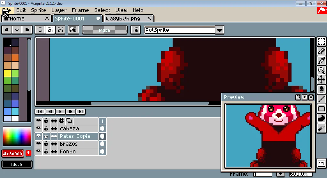The image size is (327, 178).
Task: Activate the Zoom magnifier tool
Action: (321, 70)
